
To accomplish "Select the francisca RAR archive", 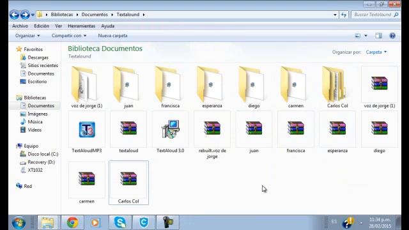I will [295, 132].
